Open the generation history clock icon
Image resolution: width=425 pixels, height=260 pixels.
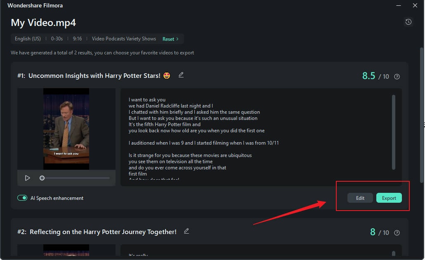point(408,22)
